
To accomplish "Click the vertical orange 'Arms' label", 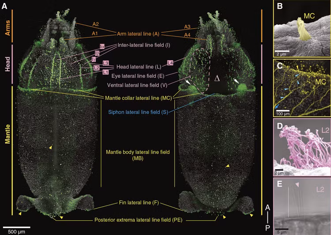I will (8, 28).
